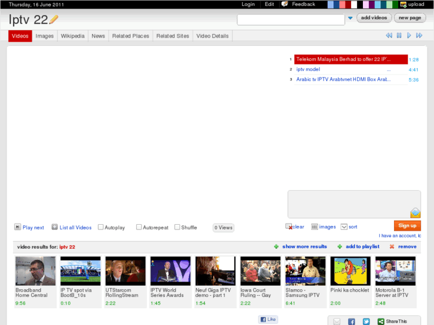The width and height of the screenshot is (434, 325).
Task: Click the ShareThis green icon
Action: tap(381, 321)
